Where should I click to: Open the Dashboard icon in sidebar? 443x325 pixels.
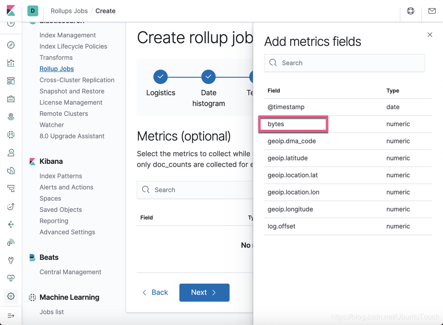(11, 81)
